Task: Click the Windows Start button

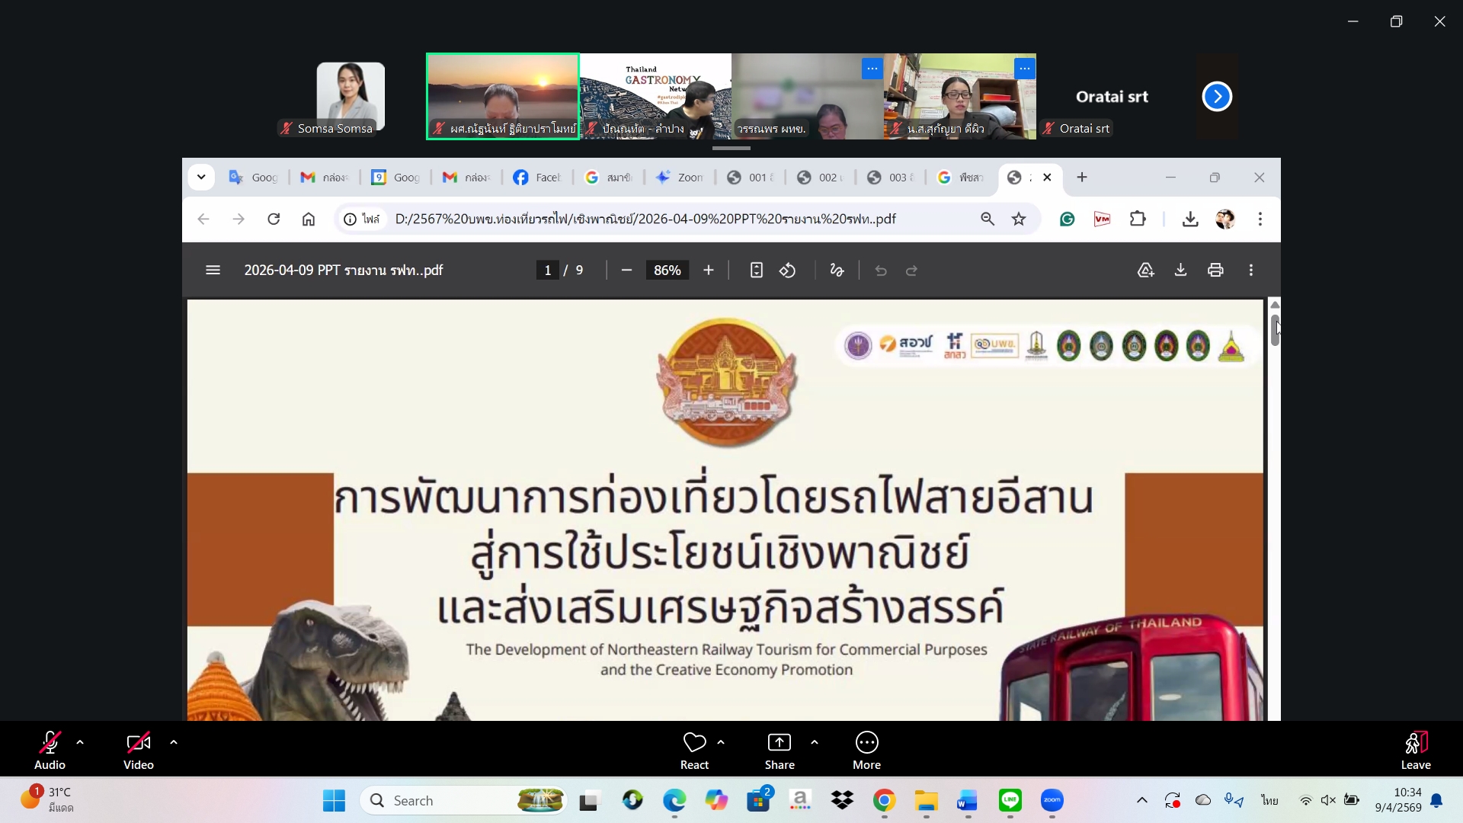Action: coord(334,800)
